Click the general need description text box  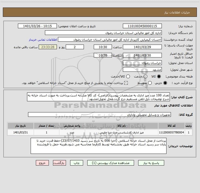click(x=98, y=97)
